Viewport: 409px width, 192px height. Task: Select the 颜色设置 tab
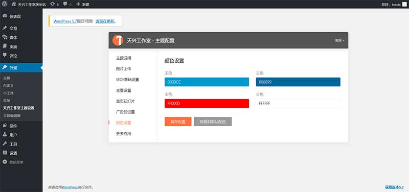tap(124, 123)
